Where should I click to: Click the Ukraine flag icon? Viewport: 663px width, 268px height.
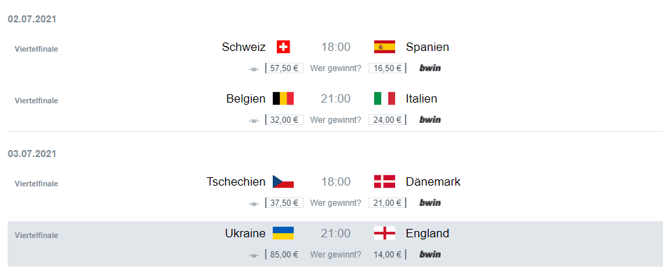click(x=283, y=233)
